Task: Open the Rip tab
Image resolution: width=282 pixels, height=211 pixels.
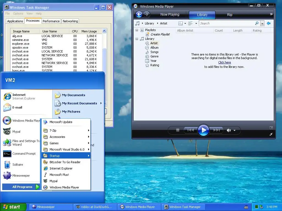Action: tap(230, 15)
